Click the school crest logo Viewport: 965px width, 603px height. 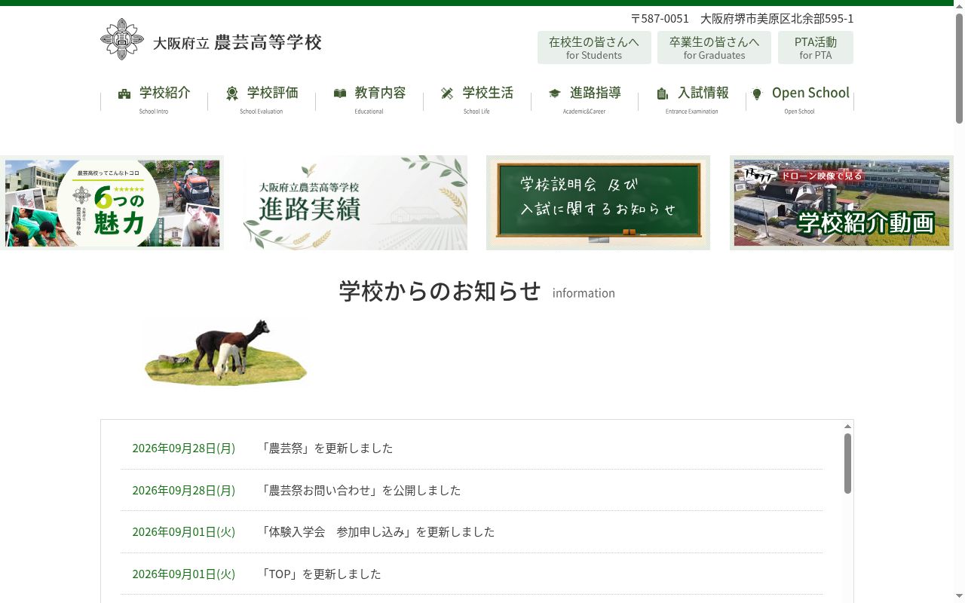122,39
